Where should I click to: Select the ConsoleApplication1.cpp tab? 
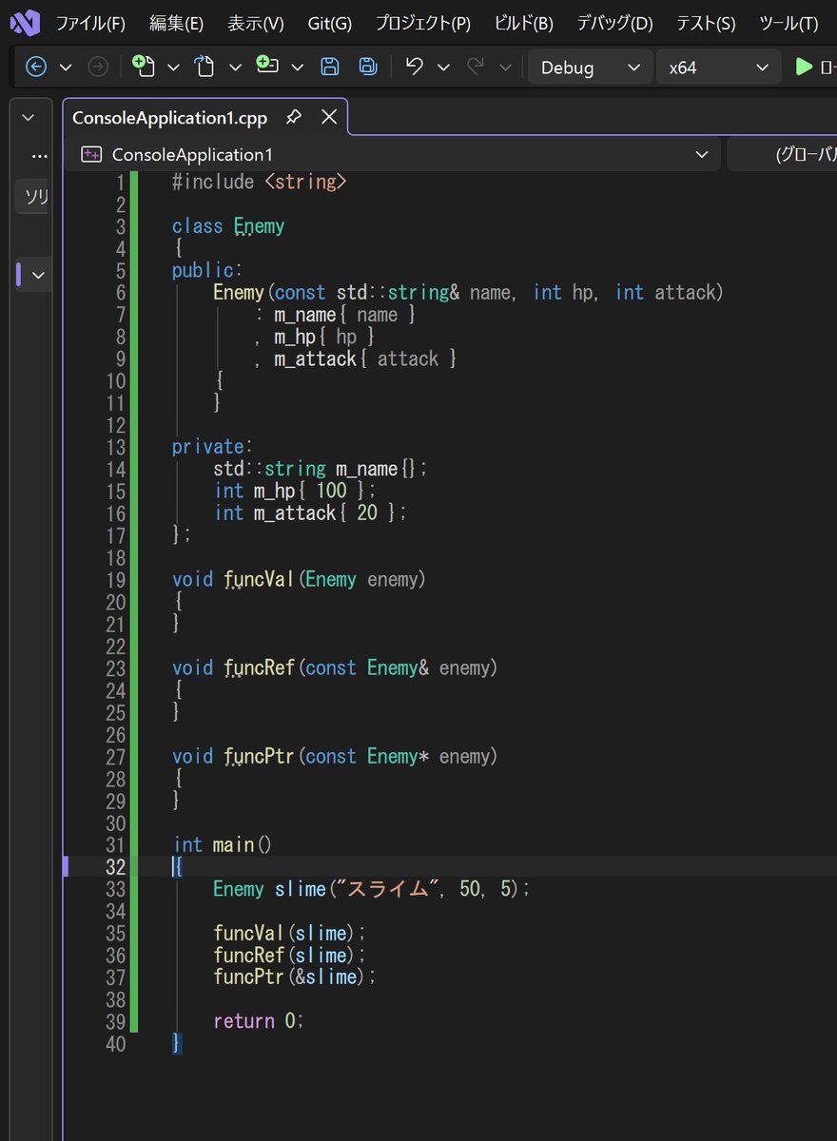pos(170,118)
